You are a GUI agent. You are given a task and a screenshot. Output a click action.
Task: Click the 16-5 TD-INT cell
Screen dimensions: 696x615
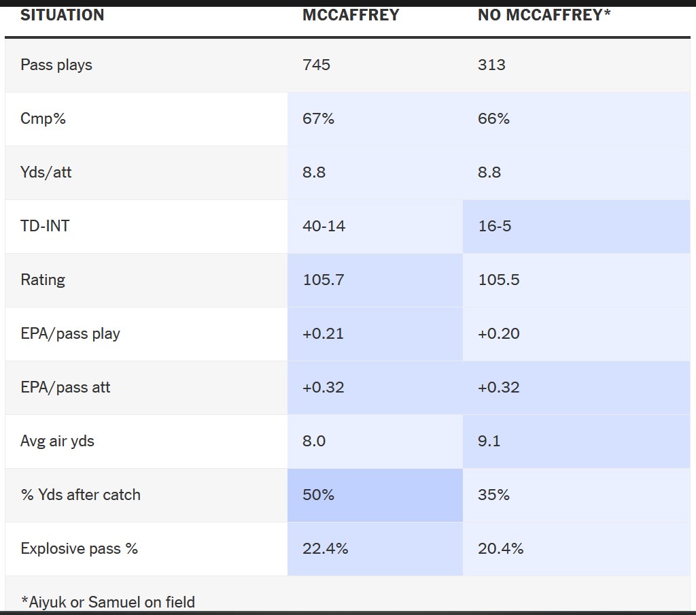pos(494,227)
